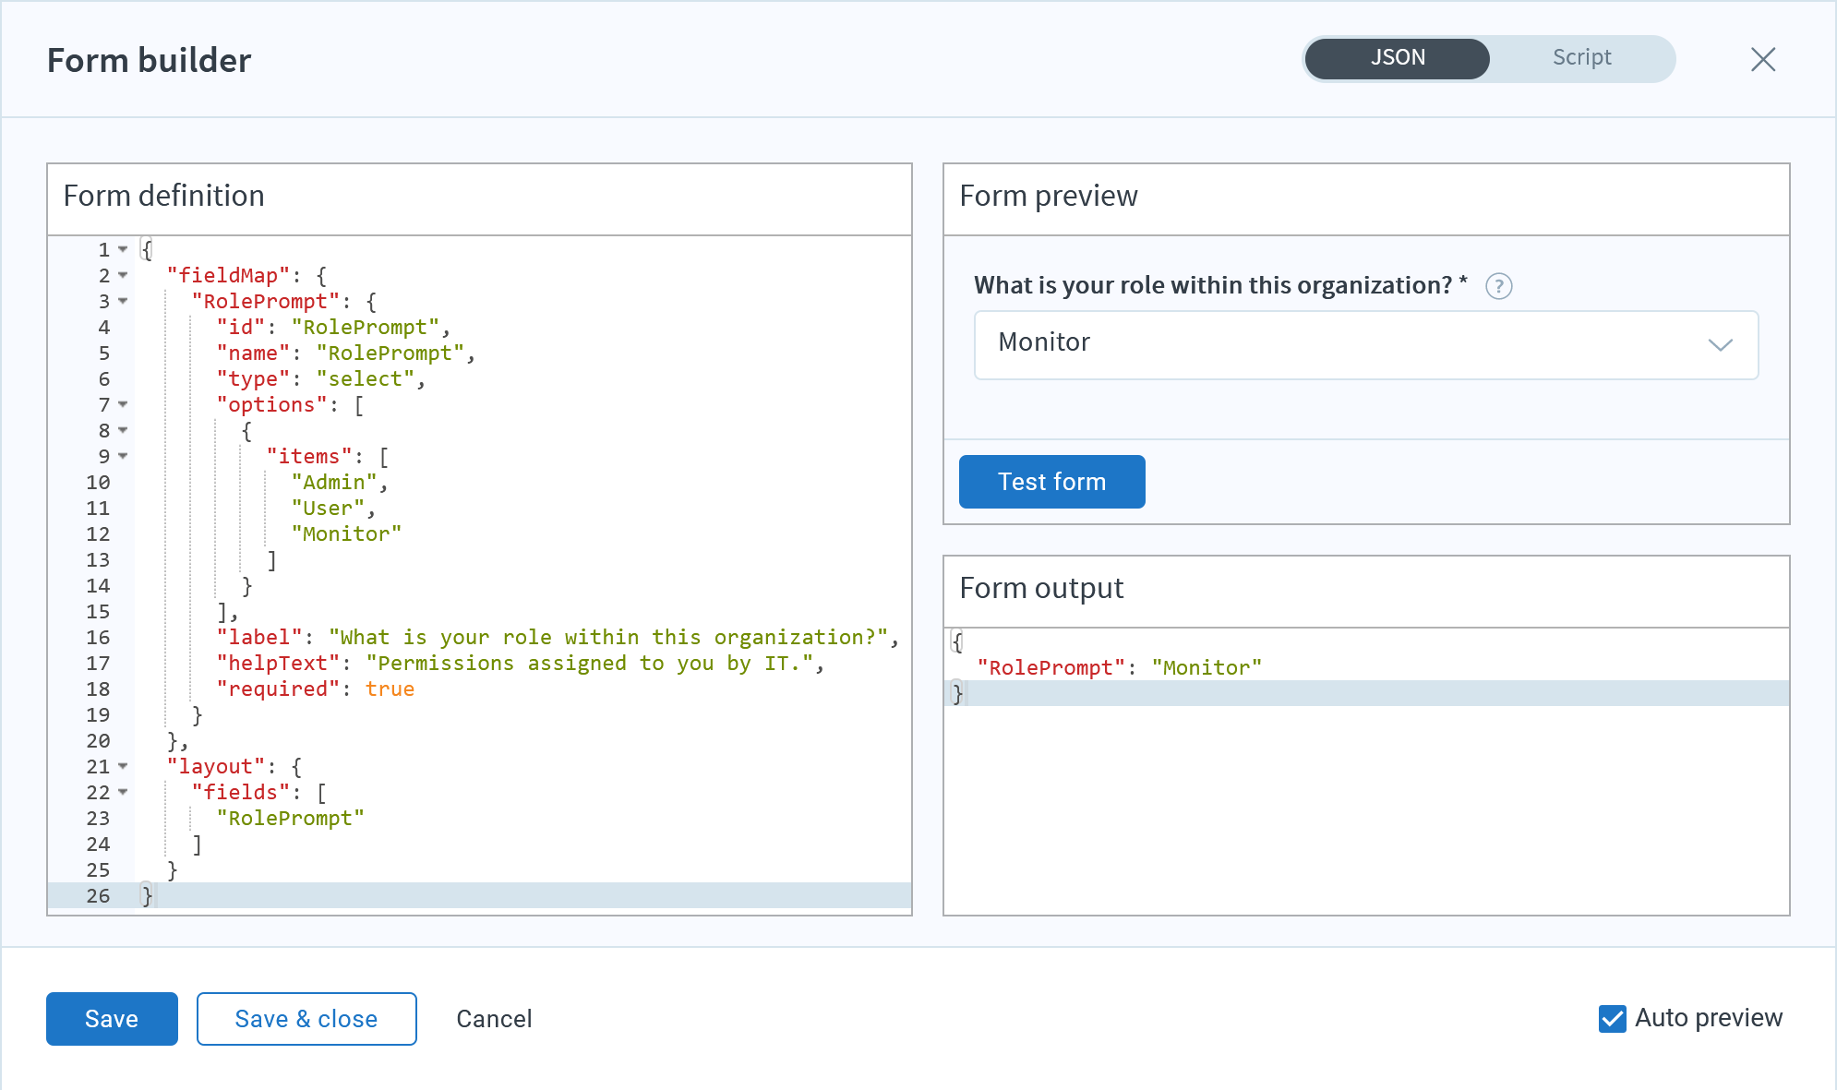
Task: Click the Test form button
Action: coord(1051,482)
